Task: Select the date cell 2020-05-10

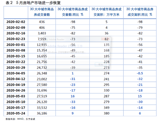Action: (x=16, y=102)
